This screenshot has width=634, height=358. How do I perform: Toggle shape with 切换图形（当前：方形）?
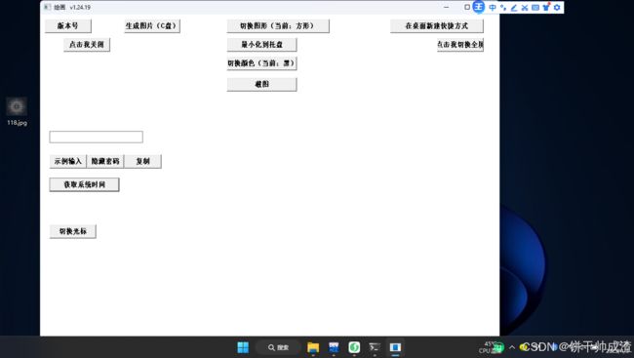(x=278, y=26)
